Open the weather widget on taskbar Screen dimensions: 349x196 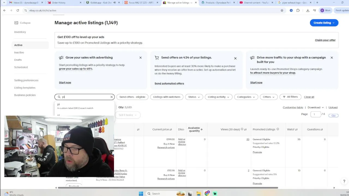tap(13, 194)
